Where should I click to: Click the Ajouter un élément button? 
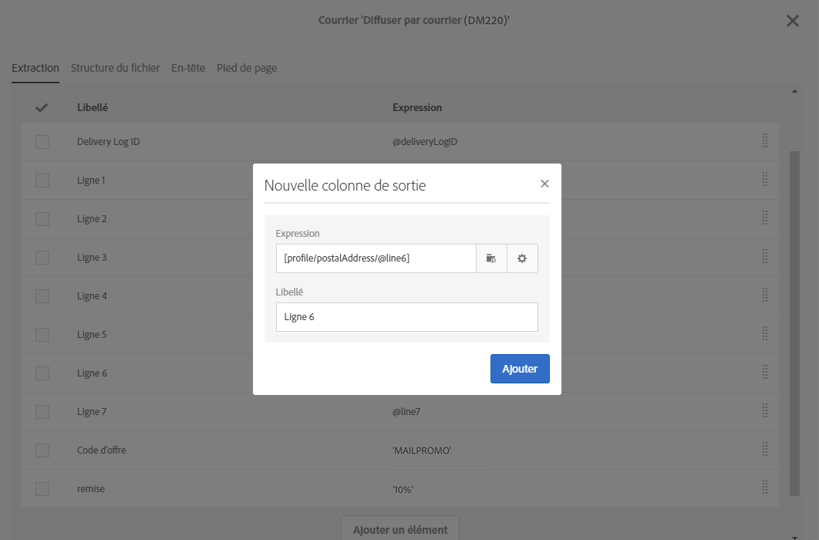tap(400, 529)
